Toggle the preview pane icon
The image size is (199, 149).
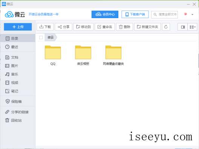click(x=183, y=27)
